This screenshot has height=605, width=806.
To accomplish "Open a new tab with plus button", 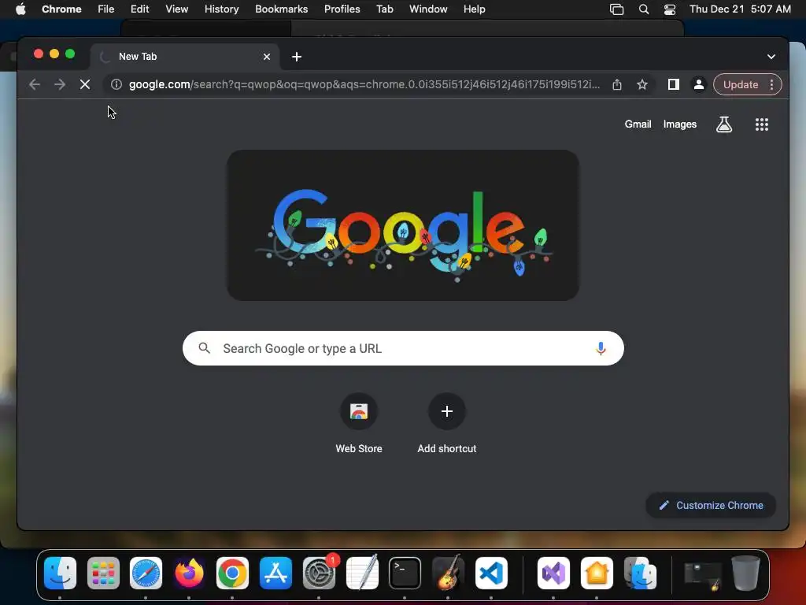I will pos(297,57).
